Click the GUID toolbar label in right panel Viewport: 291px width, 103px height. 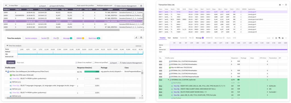pos(269,38)
